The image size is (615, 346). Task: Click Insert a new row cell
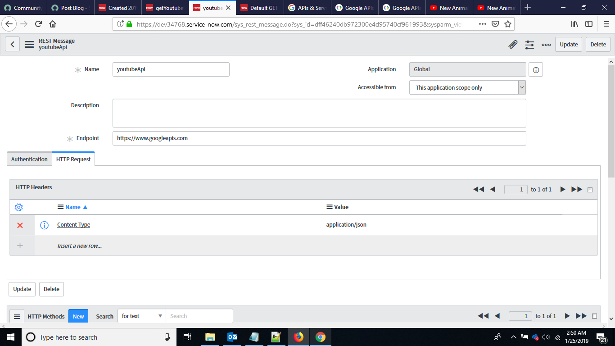(x=79, y=246)
